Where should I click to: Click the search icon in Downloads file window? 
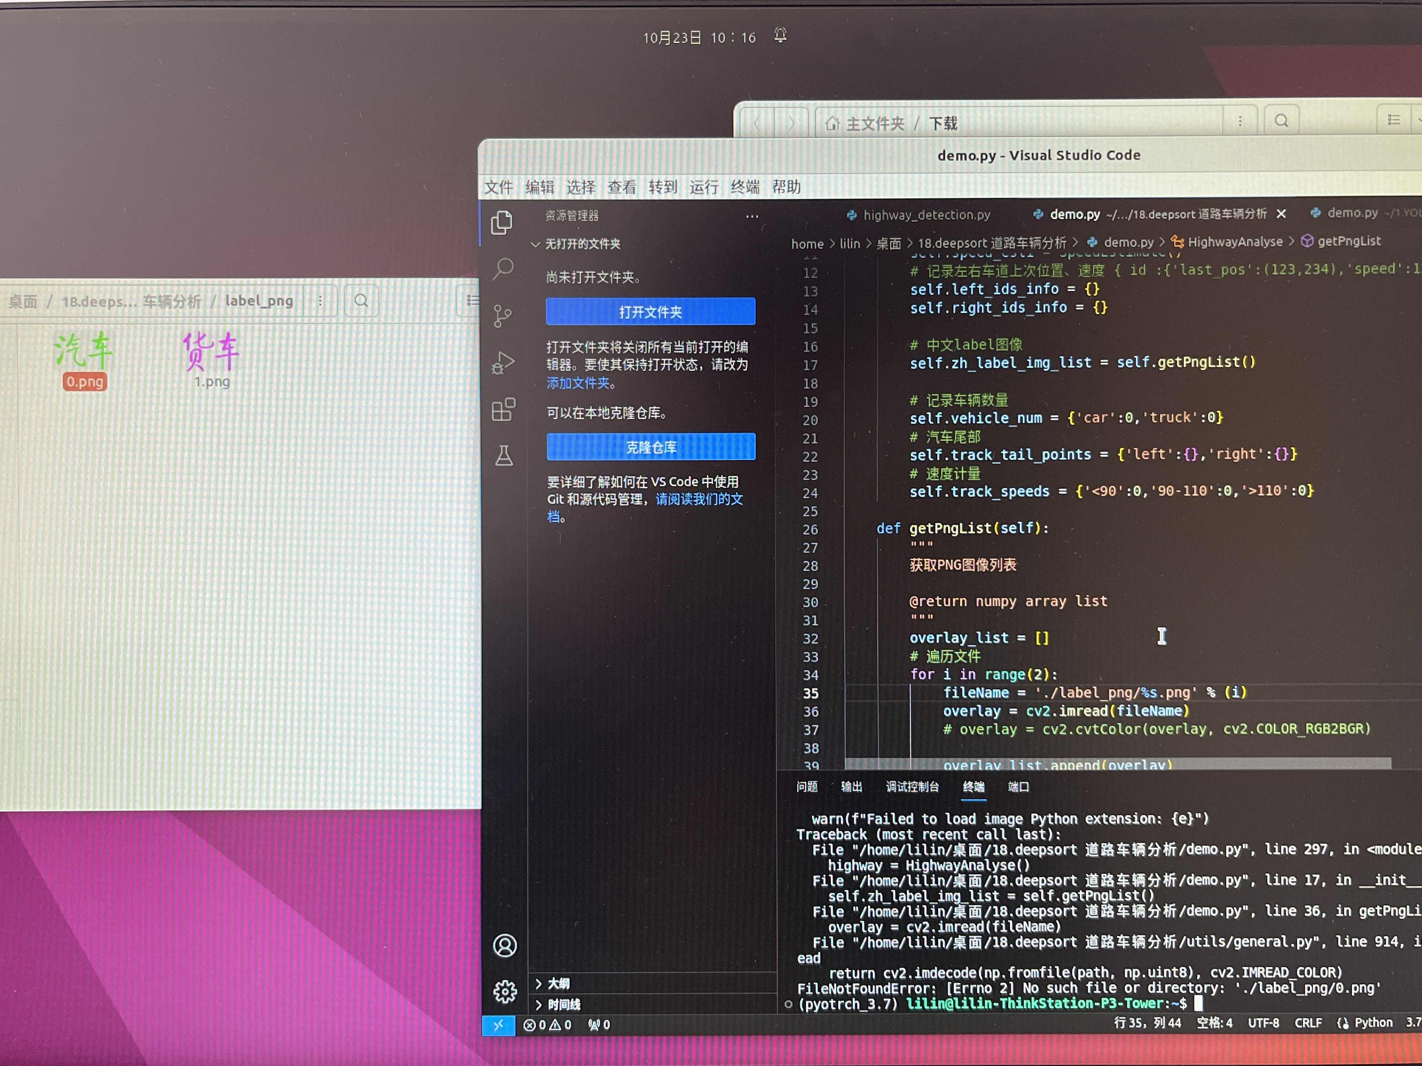tap(1281, 121)
